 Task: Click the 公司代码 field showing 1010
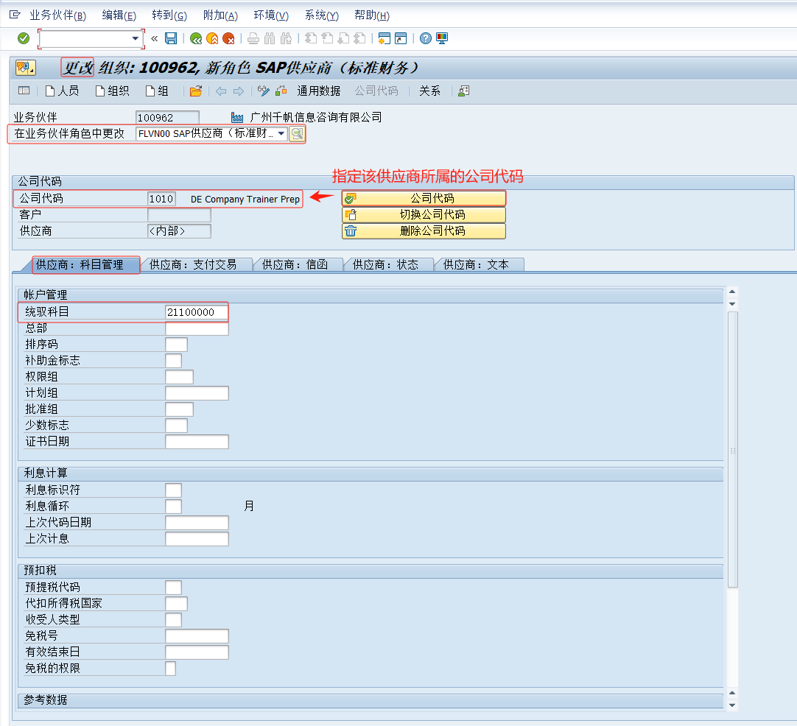161,199
